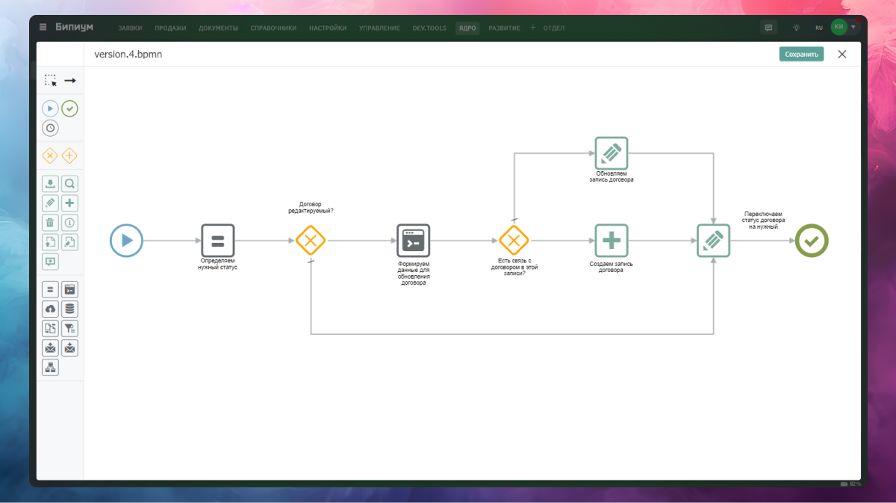This screenshot has width=896, height=503.
Task: Pick the search record task in palette
Action: click(x=69, y=184)
